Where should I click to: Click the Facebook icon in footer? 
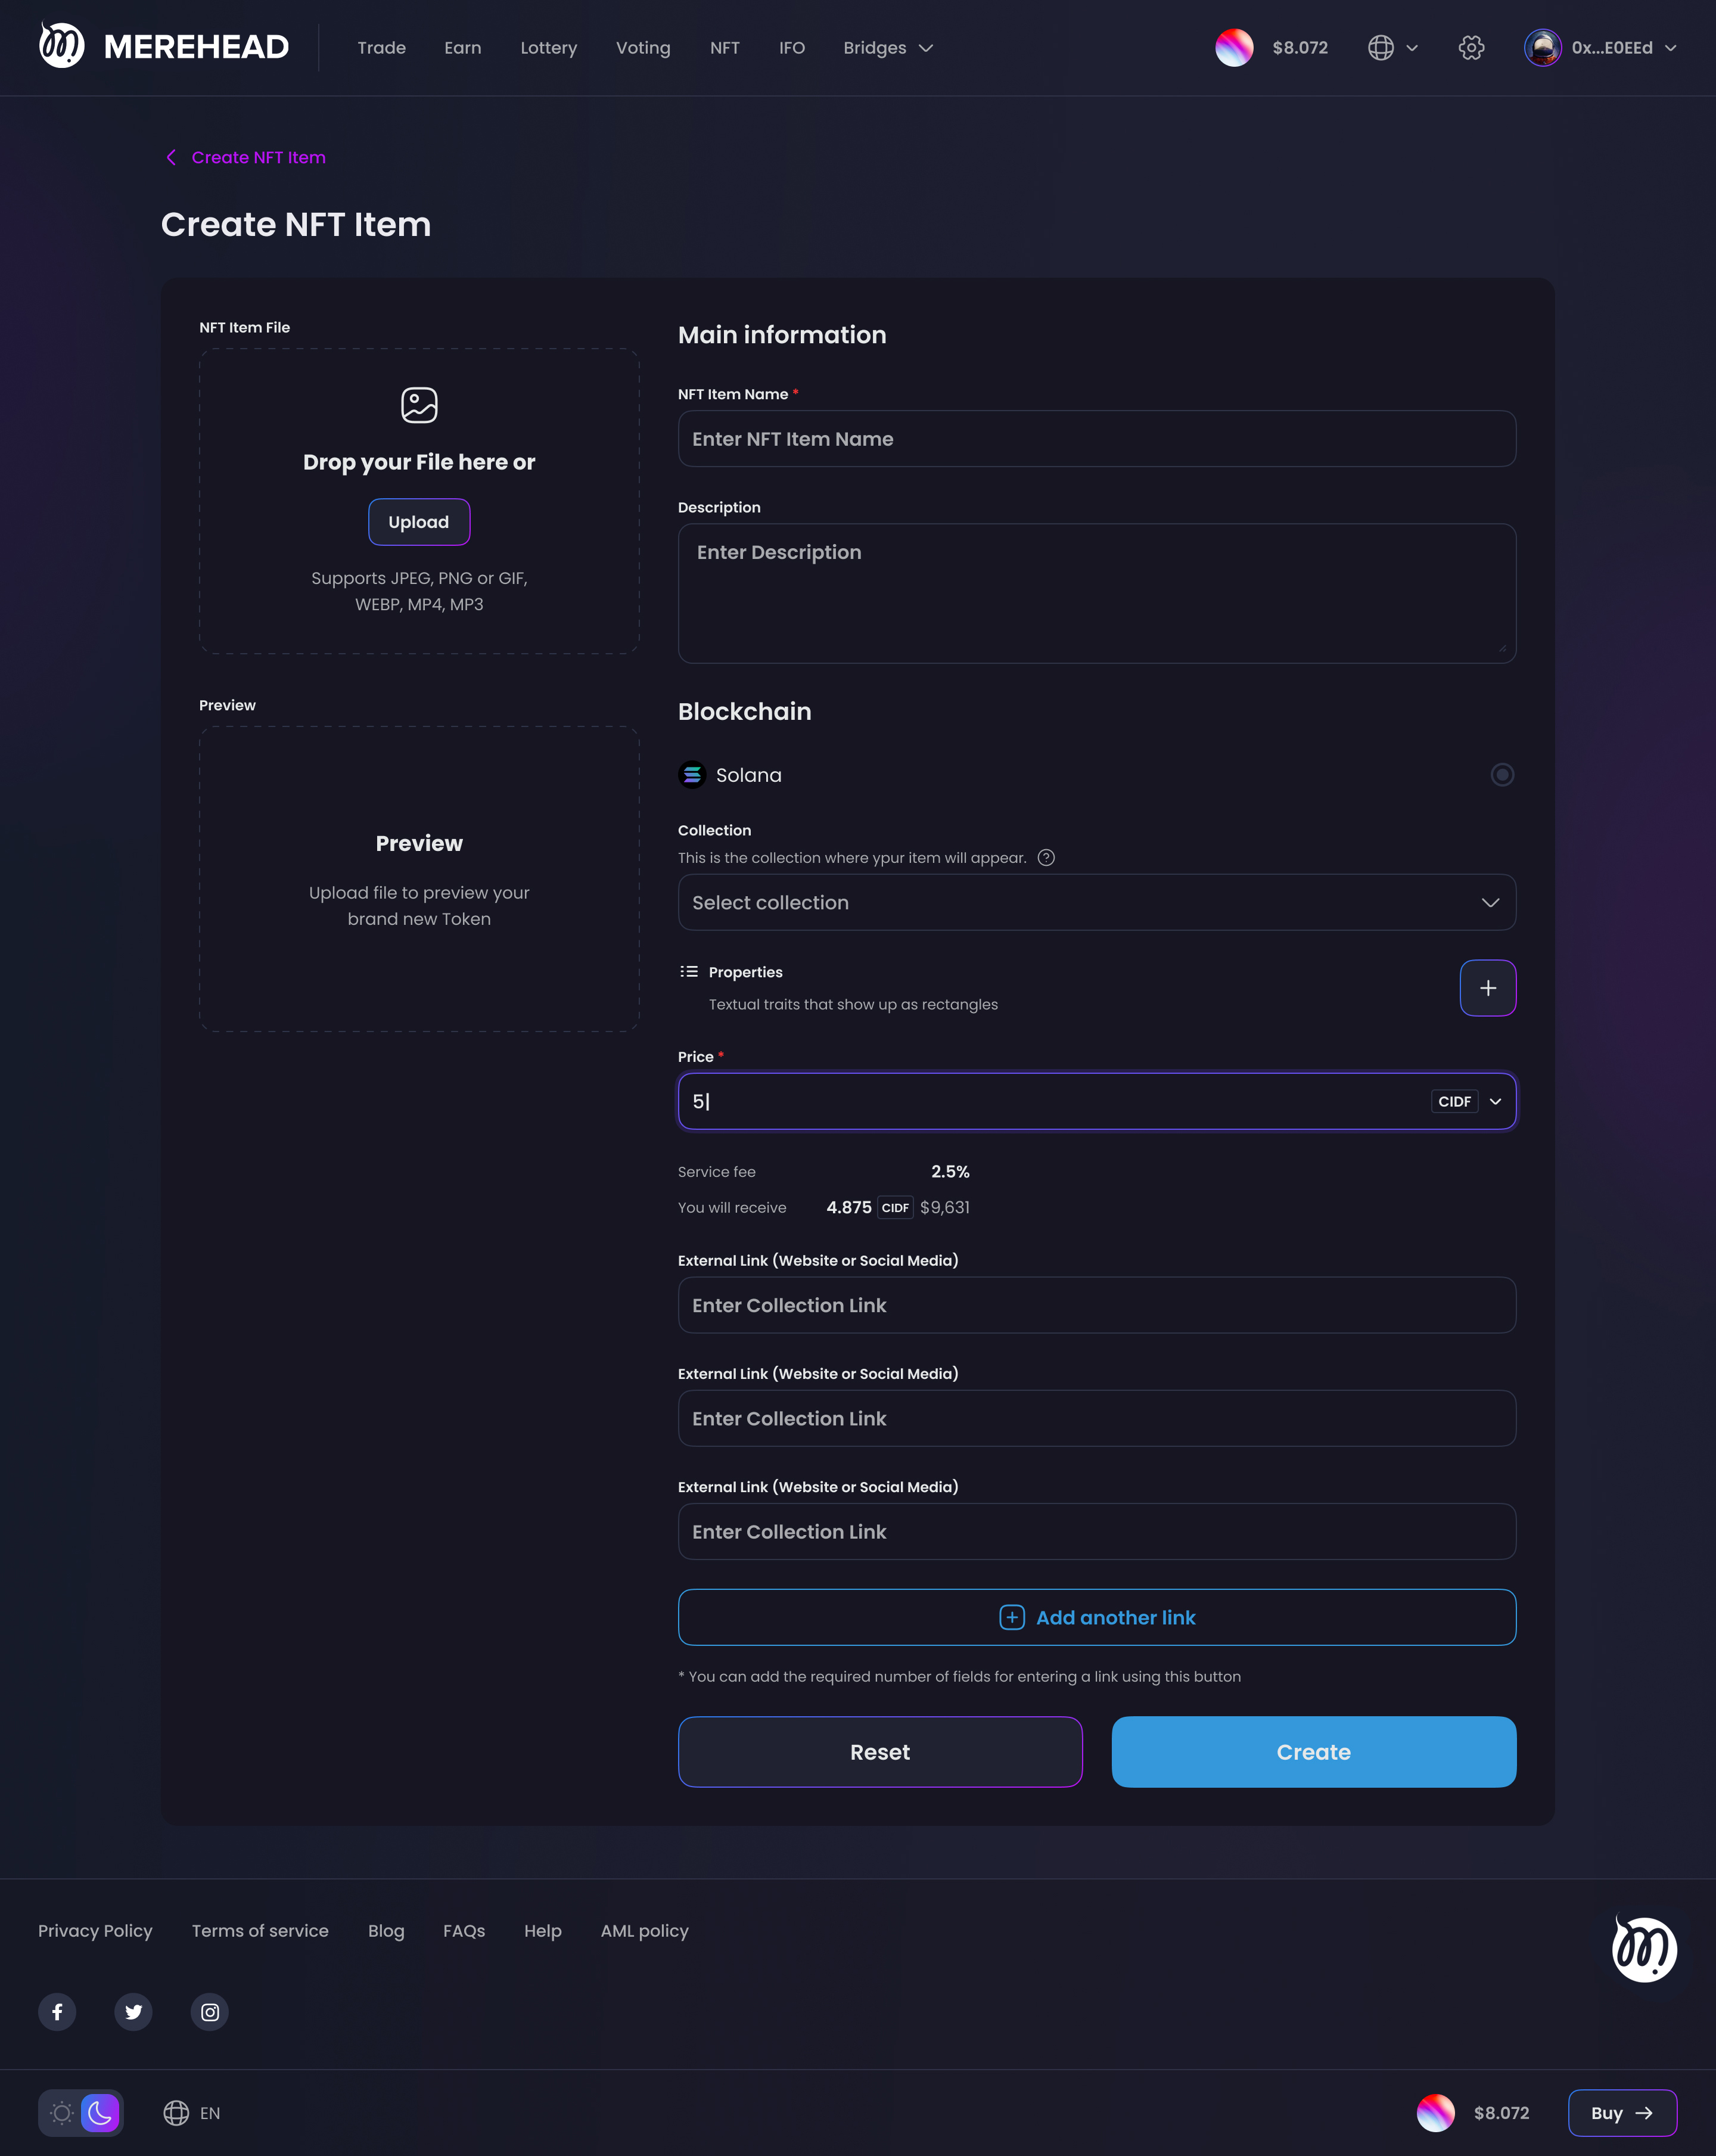click(x=57, y=2011)
